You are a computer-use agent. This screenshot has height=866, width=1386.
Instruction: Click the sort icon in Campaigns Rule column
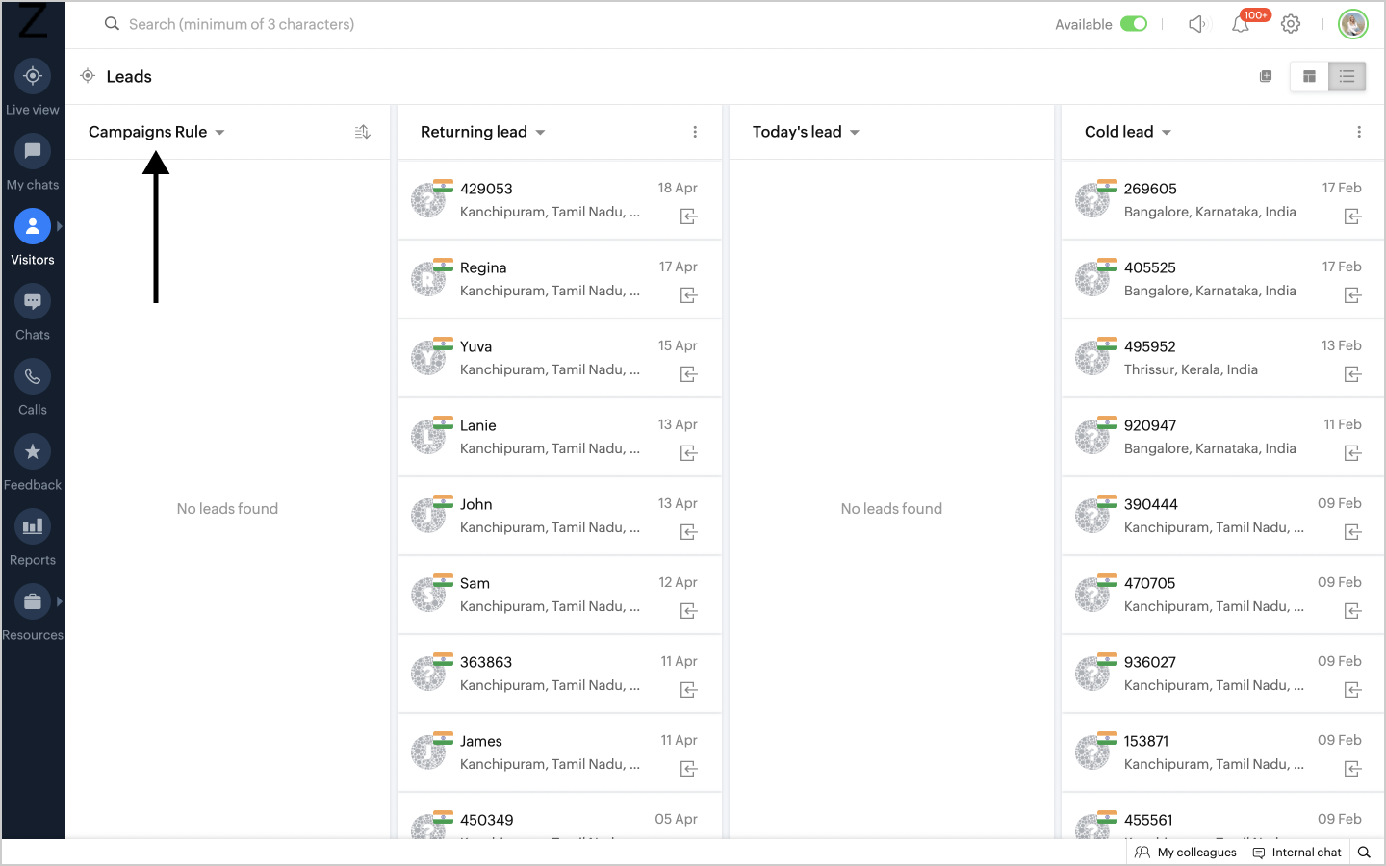(x=363, y=132)
